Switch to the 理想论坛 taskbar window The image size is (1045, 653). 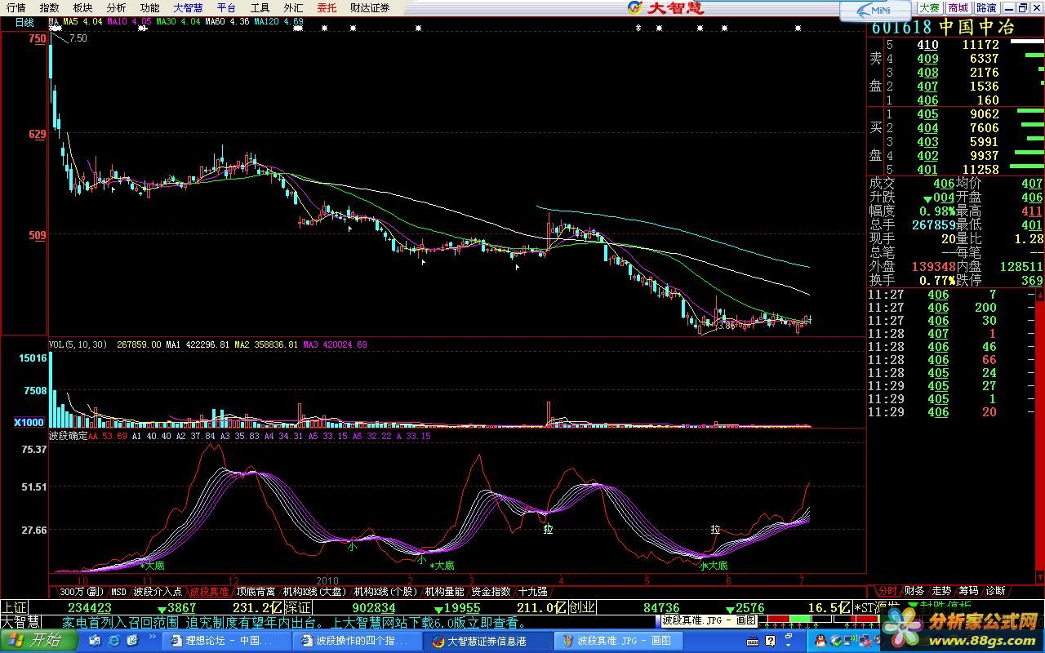pos(225,641)
